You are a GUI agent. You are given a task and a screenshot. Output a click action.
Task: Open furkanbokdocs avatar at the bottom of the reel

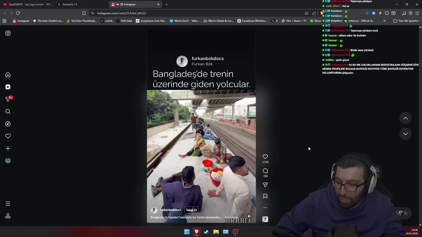click(x=154, y=210)
